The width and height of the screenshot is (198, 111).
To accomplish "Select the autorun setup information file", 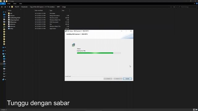I will point(12,16).
